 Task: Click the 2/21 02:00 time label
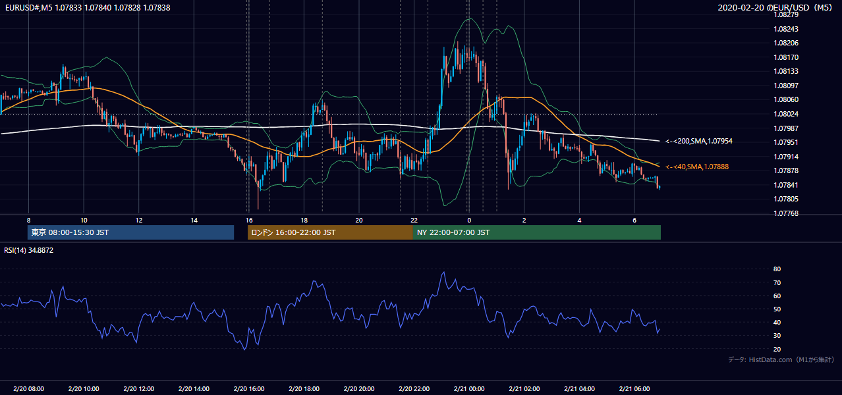[524, 389]
